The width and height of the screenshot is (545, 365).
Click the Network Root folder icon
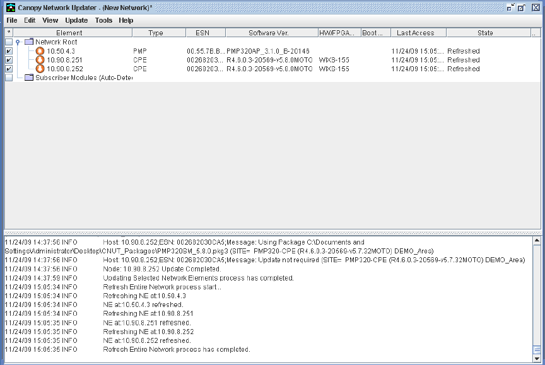(x=29, y=42)
